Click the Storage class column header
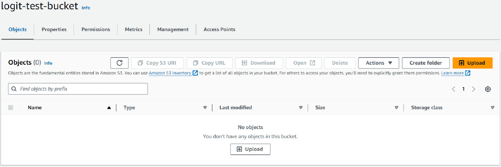Viewport: 501px width, 167px height. (x=427, y=107)
